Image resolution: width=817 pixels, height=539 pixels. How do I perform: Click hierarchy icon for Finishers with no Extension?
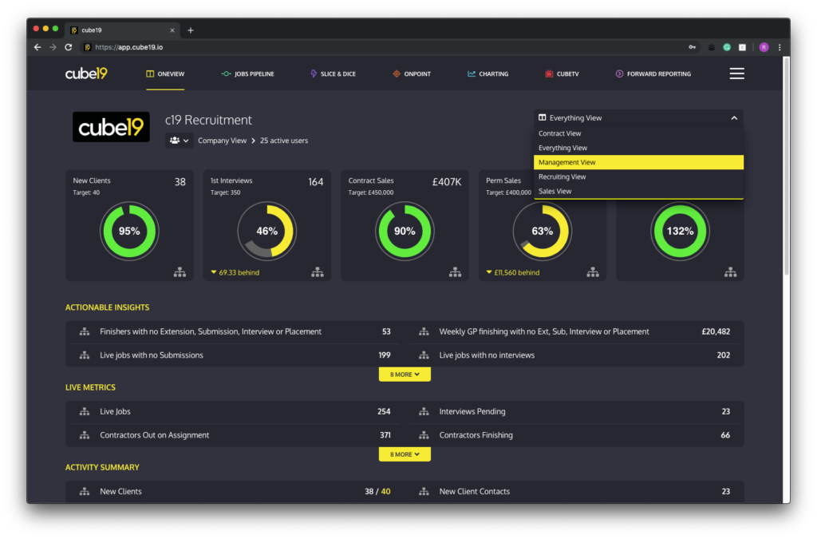85,331
